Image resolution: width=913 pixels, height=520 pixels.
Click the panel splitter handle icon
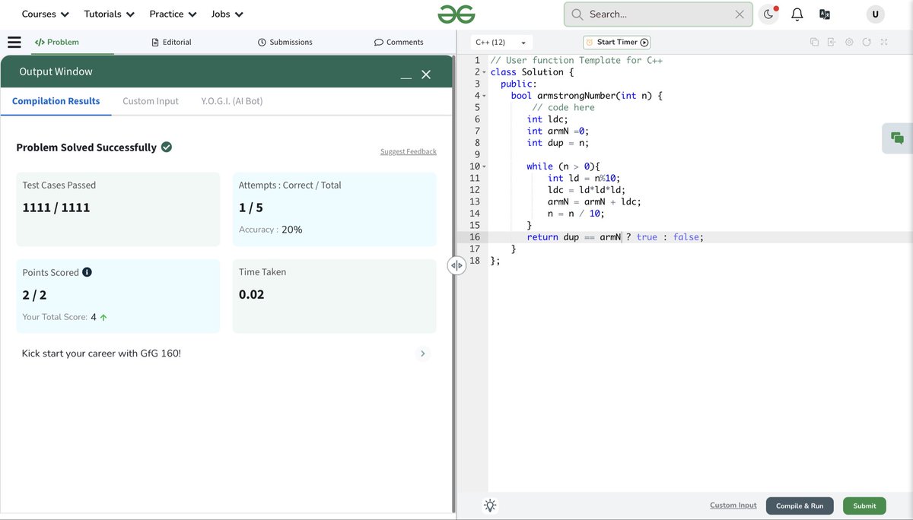pyautogui.click(x=456, y=265)
